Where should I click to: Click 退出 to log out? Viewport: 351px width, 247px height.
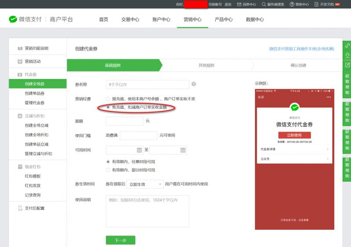tap(228, 4)
